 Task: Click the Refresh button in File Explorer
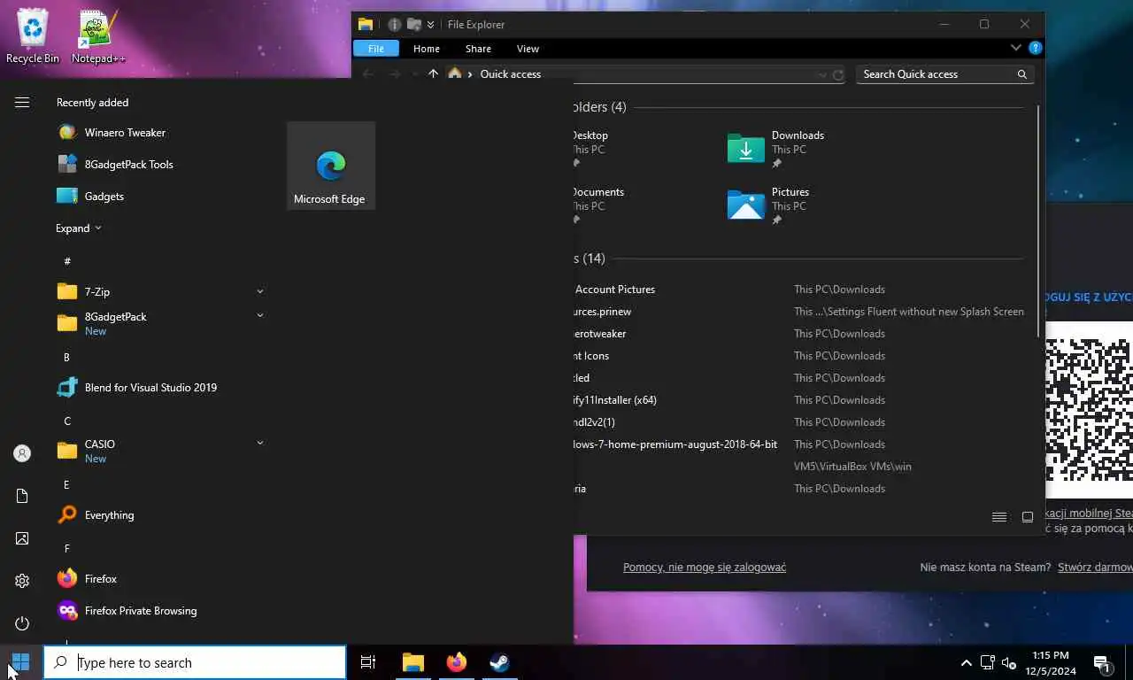pyautogui.click(x=838, y=74)
